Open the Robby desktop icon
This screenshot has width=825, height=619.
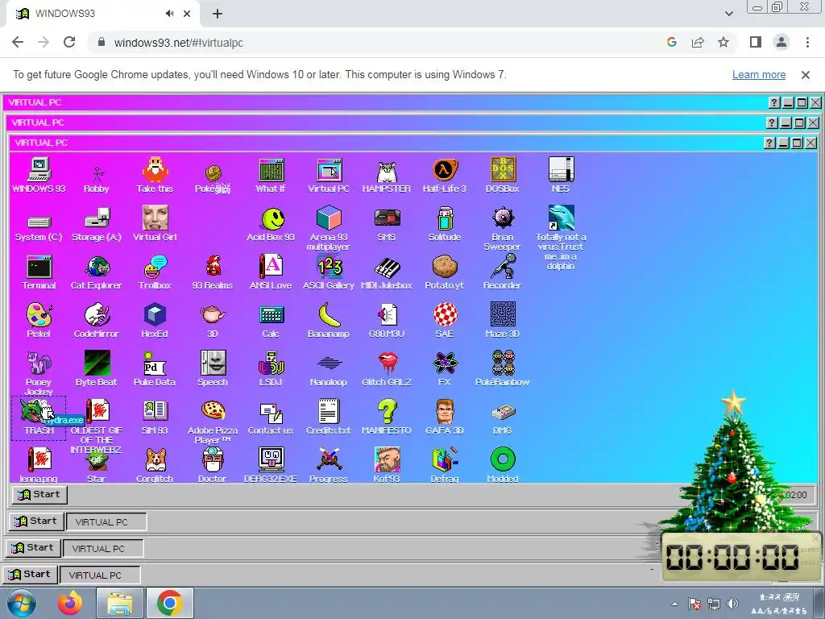[97, 178]
